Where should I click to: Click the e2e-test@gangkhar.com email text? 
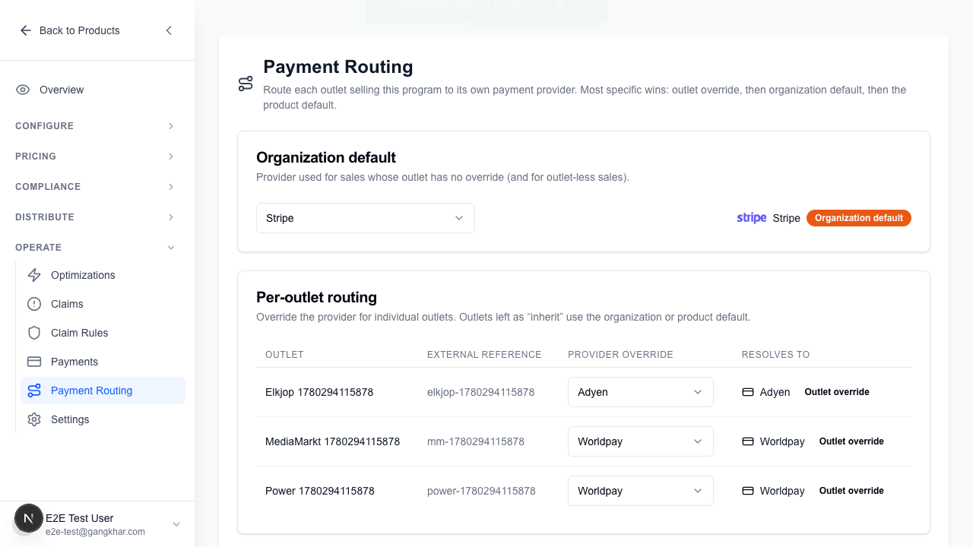pyautogui.click(x=95, y=532)
